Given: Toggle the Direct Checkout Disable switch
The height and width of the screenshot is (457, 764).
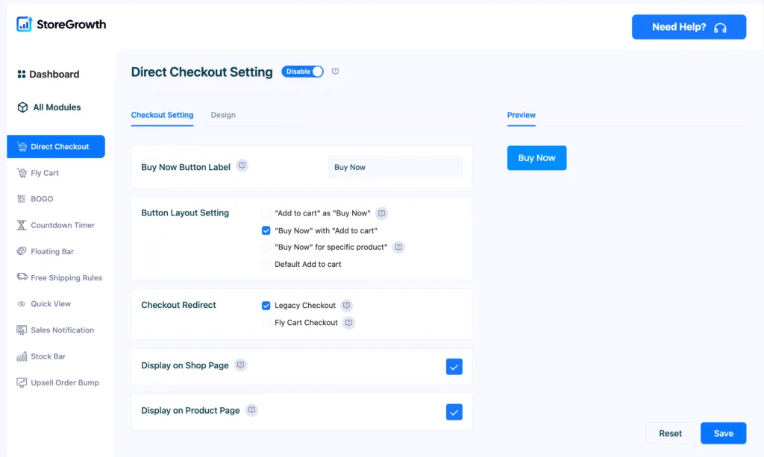Looking at the screenshot, I should pos(302,72).
